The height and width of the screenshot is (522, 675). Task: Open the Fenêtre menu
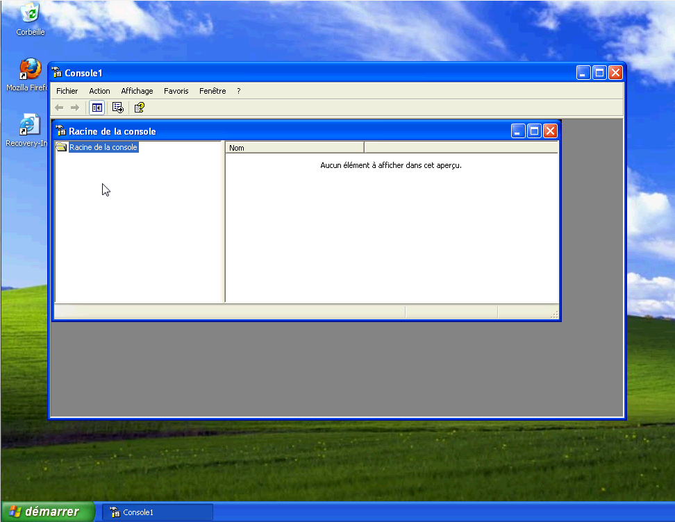tap(212, 91)
